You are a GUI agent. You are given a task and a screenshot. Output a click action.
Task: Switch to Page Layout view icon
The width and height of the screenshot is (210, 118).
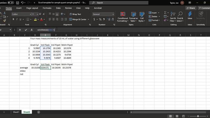tap(177, 116)
